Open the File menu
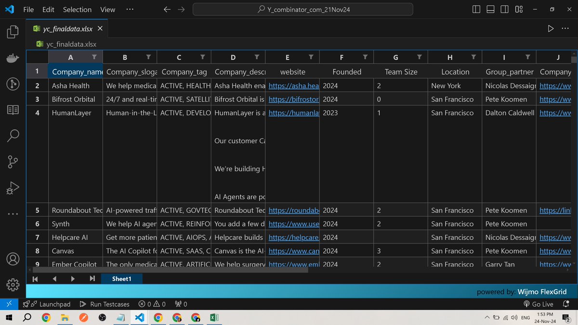 [x=28, y=9]
